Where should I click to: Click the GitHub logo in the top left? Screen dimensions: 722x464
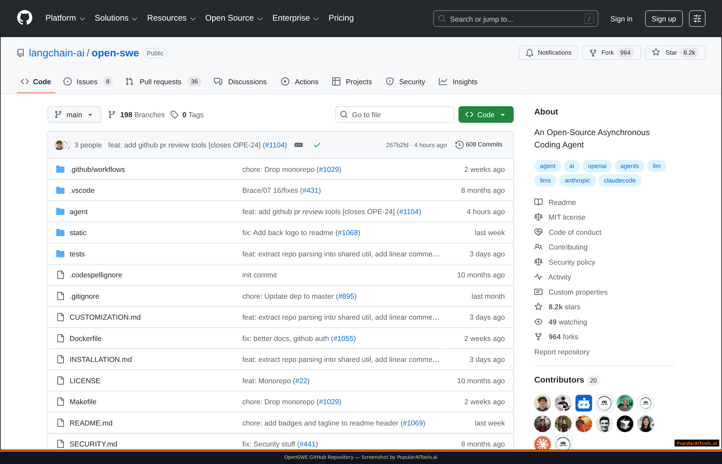click(x=24, y=18)
